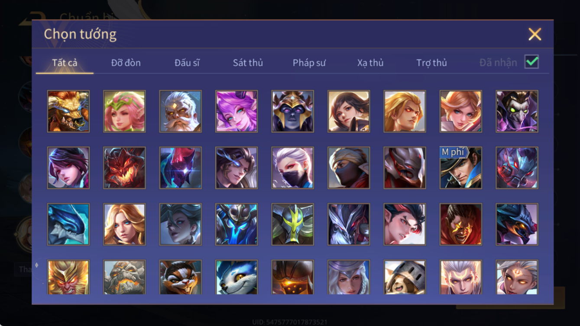Pick the pink-haired girl with flower crown
The height and width of the screenshot is (326, 580).
click(x=125, y=111)
